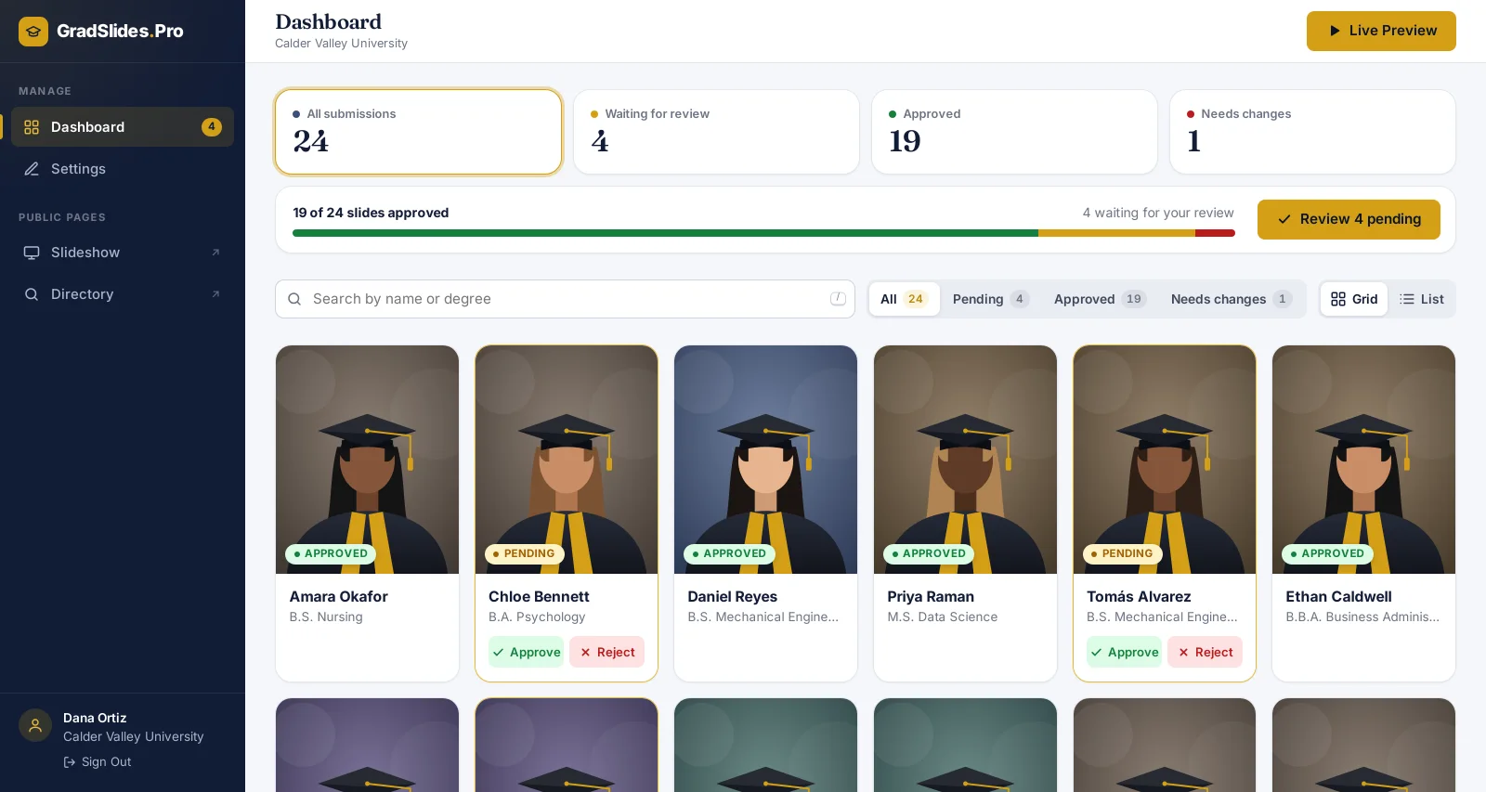Click the Slideshow monitor icon
1486x792 pixels.
click(x=32, y=253)
